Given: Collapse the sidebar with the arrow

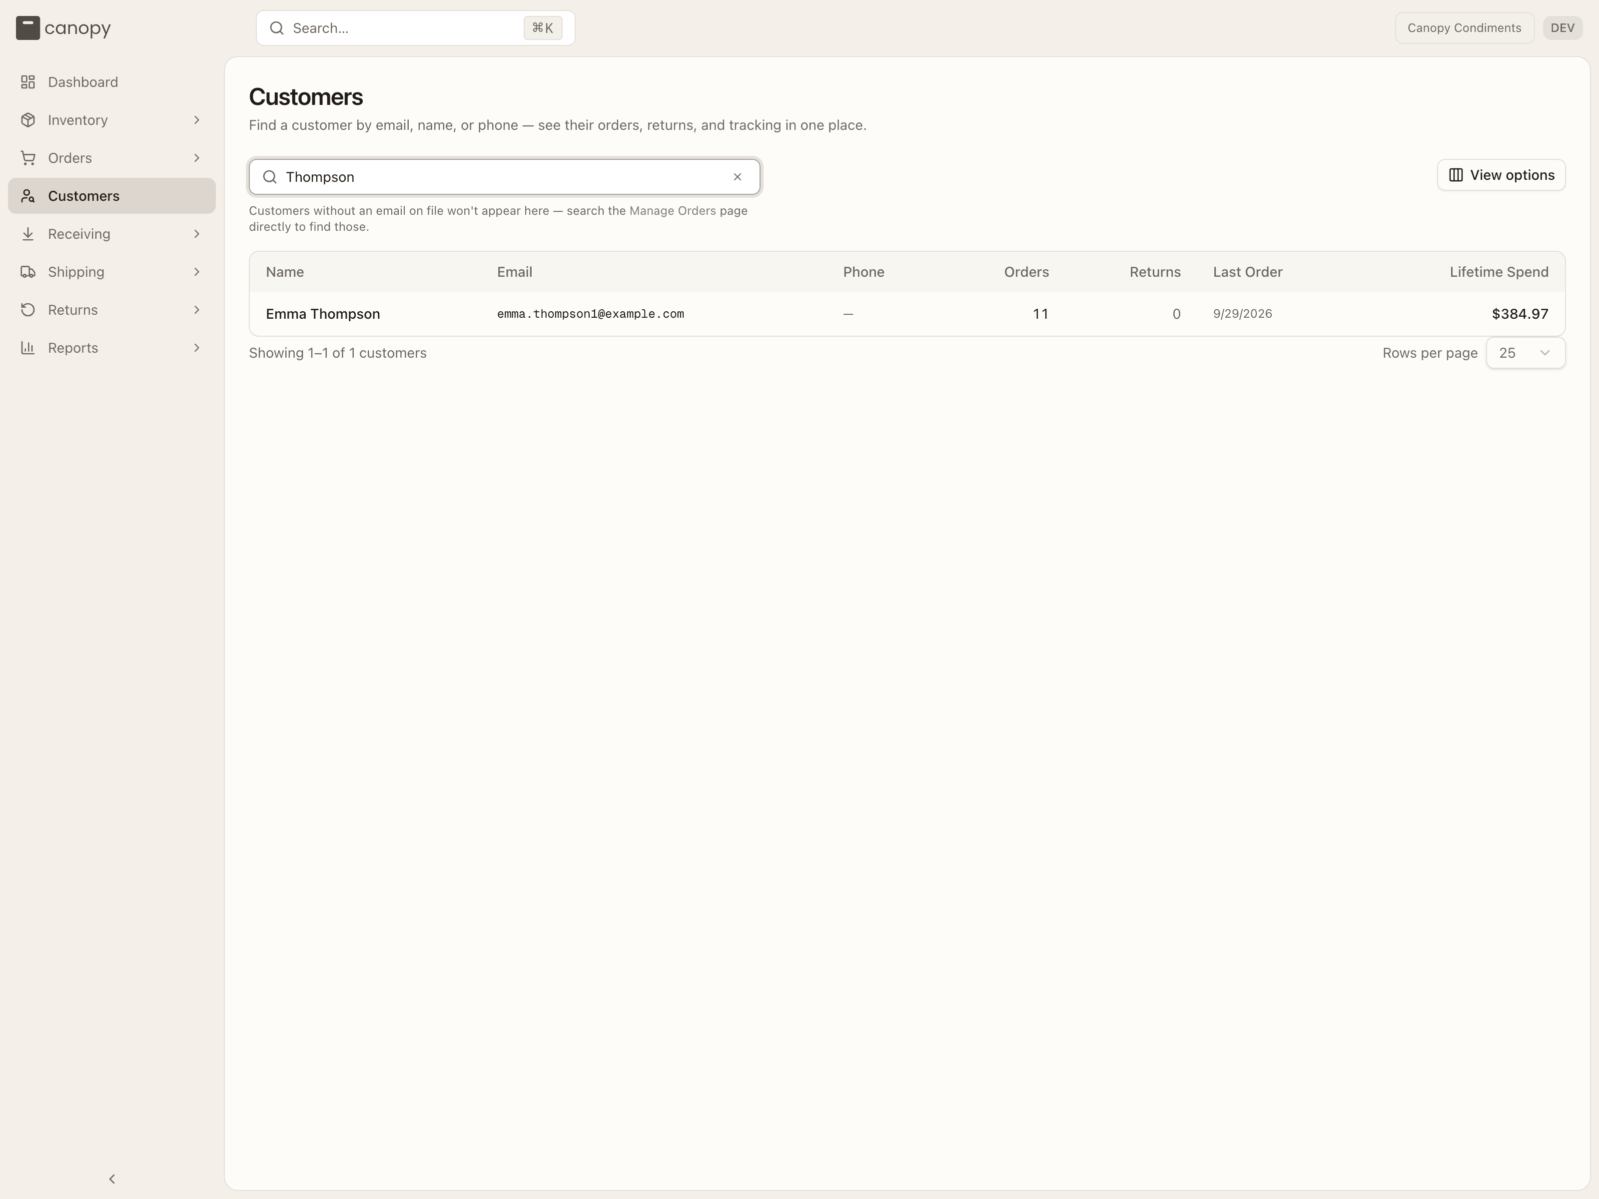Looking at the screenshot, I should [x=112, y=1179].
